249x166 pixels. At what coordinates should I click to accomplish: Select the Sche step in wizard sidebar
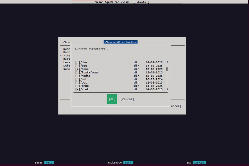(x=66, y=66)
